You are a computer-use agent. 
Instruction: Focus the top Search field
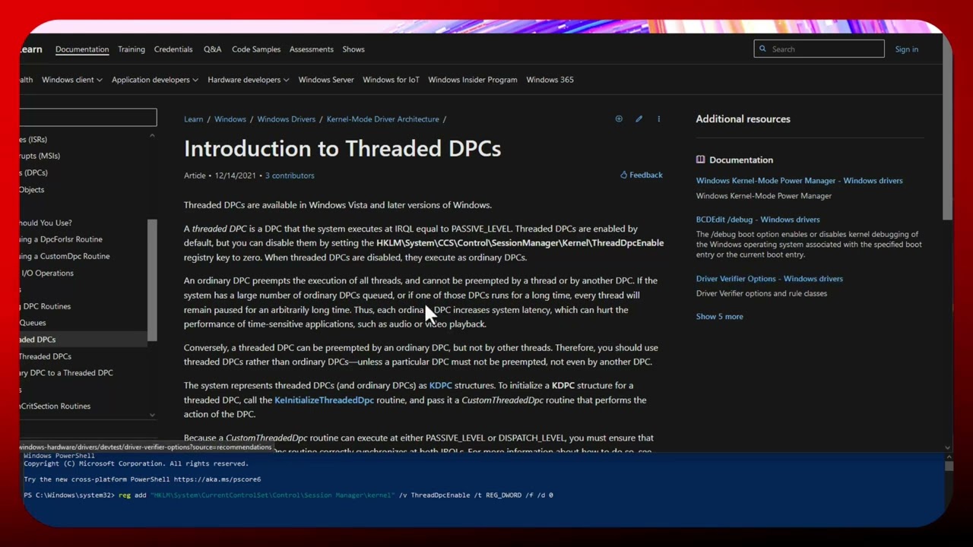point(819,49)
